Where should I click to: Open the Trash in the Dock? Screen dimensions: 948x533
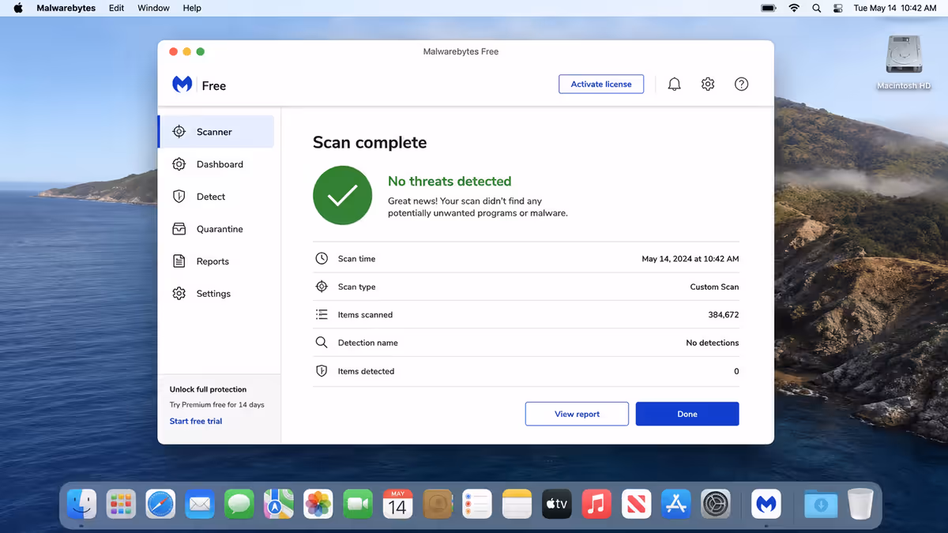[x=860, y=504]
